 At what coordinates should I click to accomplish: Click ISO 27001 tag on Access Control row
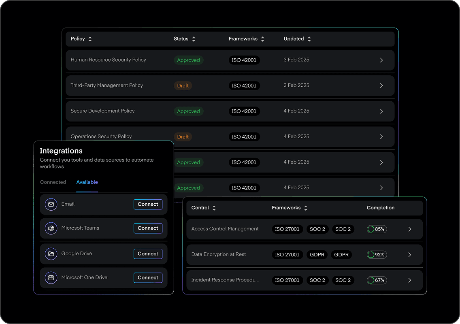[x=287, y=229]
